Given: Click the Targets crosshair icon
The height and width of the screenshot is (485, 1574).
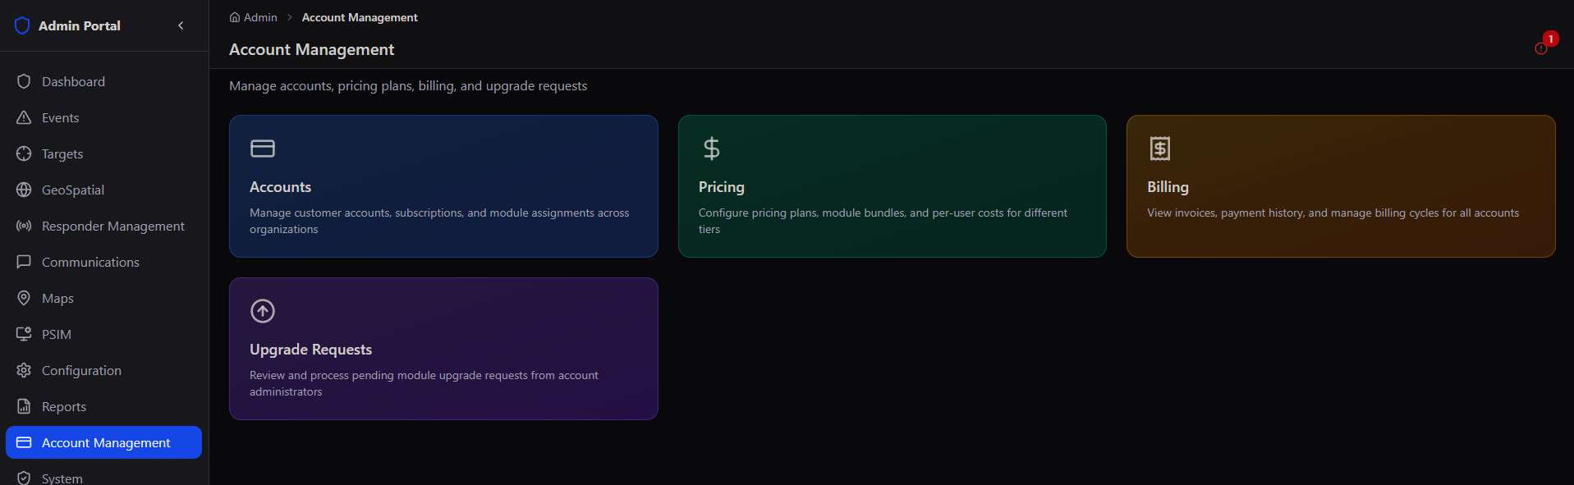Looking at the screenshot, I should click(x=24, y=153).
